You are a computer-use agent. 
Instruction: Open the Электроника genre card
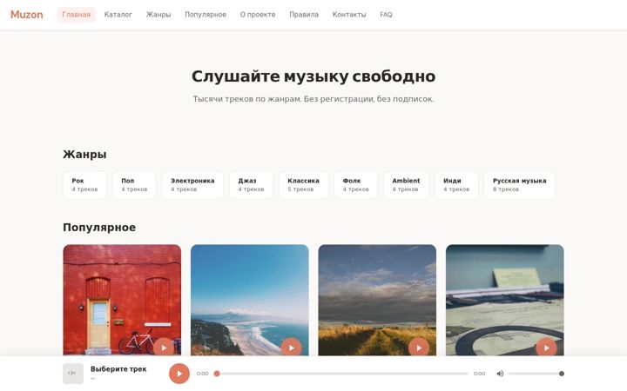(192, 185)
